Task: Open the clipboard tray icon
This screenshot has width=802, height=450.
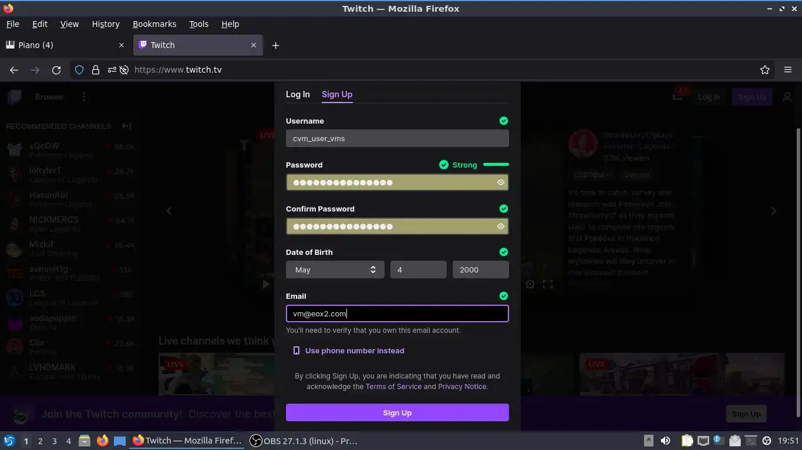Action: tap(686, 441)
